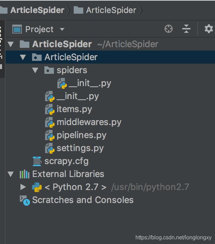This screenshot has height=244, width=215.
Task: Open pipelines.py file
Action: (82, 135)
